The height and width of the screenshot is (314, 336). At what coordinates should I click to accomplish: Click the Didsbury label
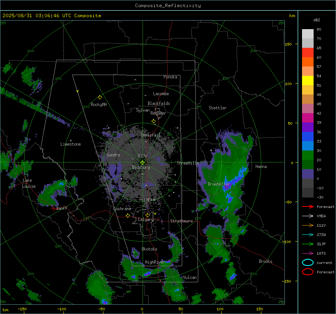click(141, 167)
